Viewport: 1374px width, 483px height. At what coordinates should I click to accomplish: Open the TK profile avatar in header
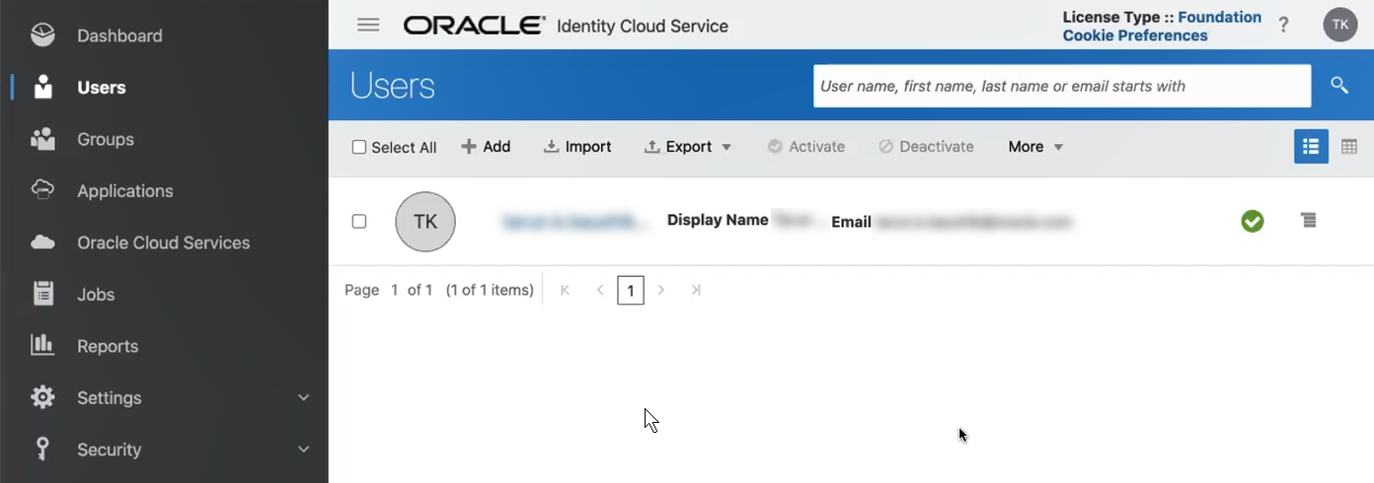[1339, 25]
